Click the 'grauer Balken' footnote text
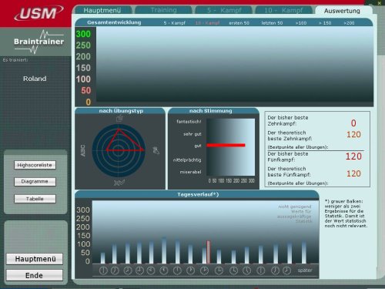This screenshot has height=289, width=385. pos(346,213)
